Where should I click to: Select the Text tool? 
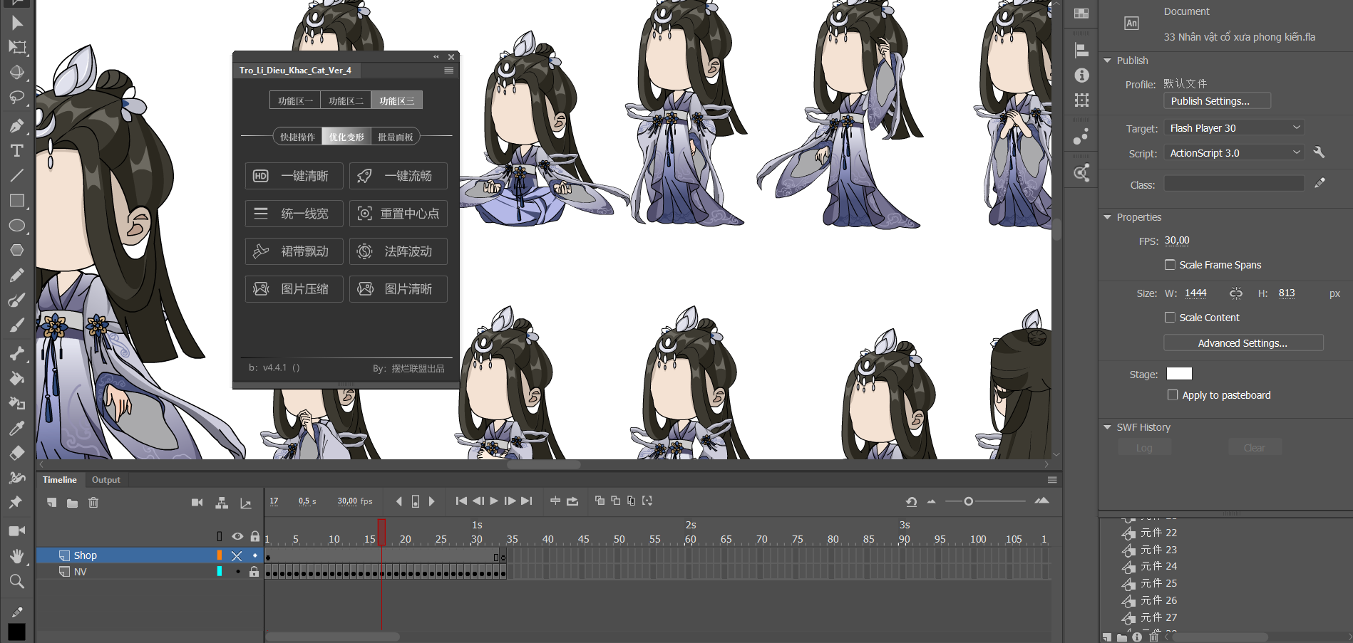click(x=16, y=151)
